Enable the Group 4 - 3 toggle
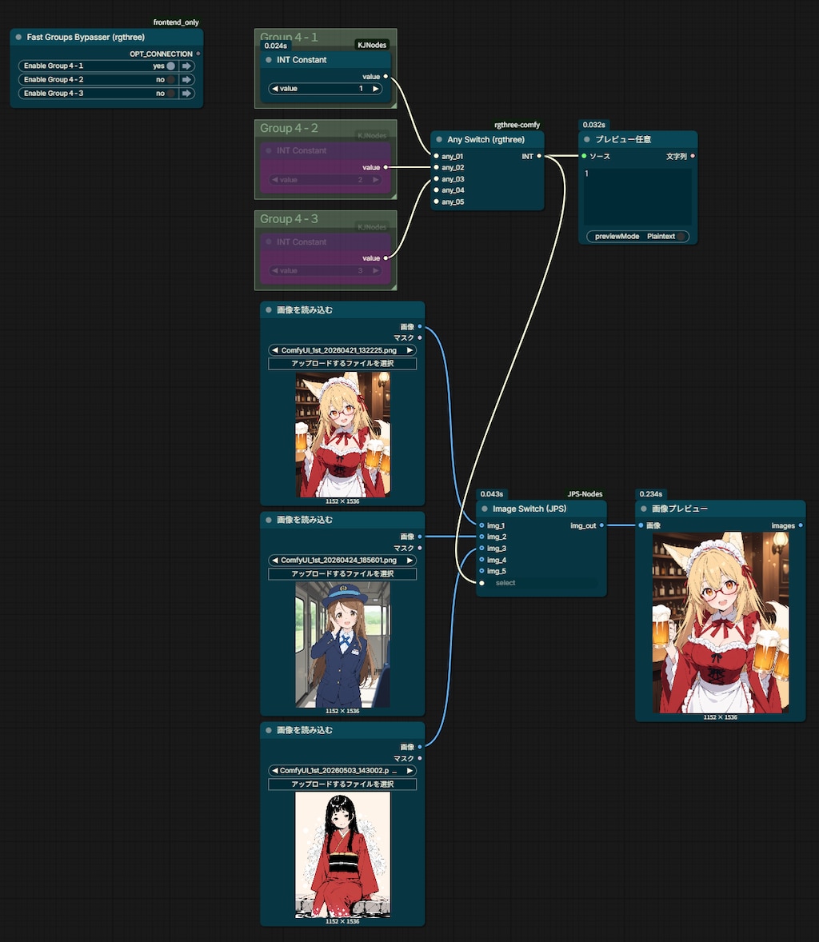The height and width of the screenshot is (942, 819). tap(170, 93)
